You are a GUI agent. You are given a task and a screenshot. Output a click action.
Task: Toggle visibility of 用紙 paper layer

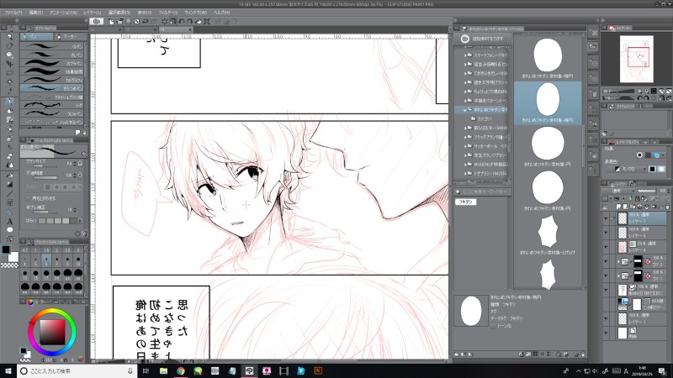(x=606, y=333)
